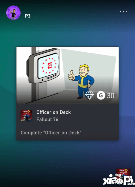Open the three-dots more options menu

[123, 11]
